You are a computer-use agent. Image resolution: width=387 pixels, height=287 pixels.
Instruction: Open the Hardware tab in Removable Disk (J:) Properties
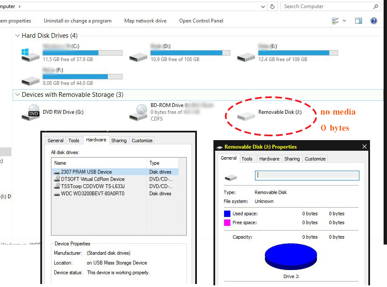pyautogui.click(x=269, y=159)
